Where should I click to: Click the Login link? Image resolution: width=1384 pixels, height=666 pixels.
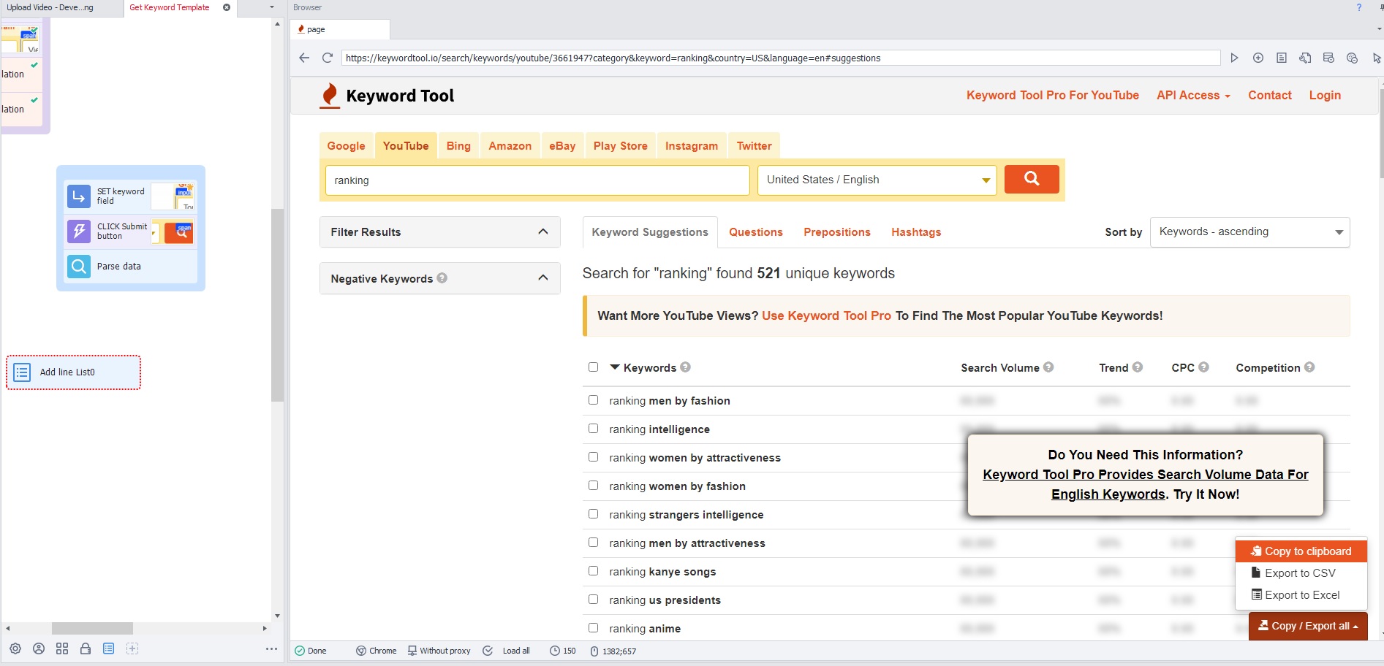(1325, 95)
